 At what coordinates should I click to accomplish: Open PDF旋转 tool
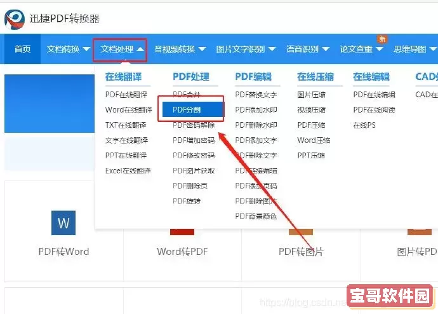187,201
